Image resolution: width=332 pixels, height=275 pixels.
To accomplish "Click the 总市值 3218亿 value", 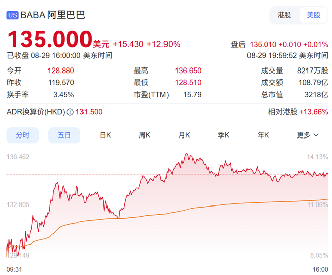I will [x=318, y=94].
